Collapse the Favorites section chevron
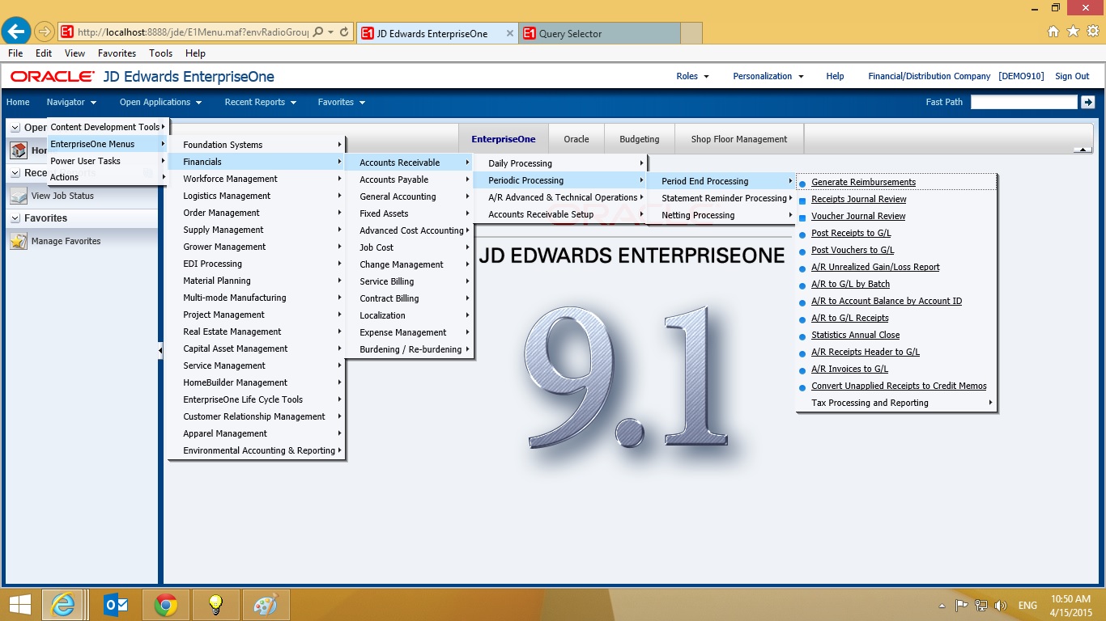Screen dimensions: 1106x621 pyautogui.click(x=15, y=218)
